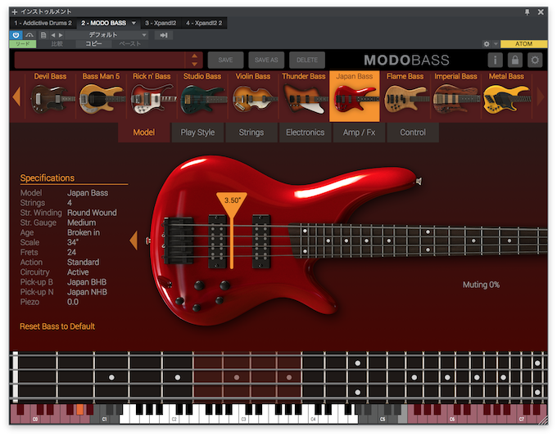This screenshot has height=436, width=557.
Task: Pin the instrument window
Action: 528,11
